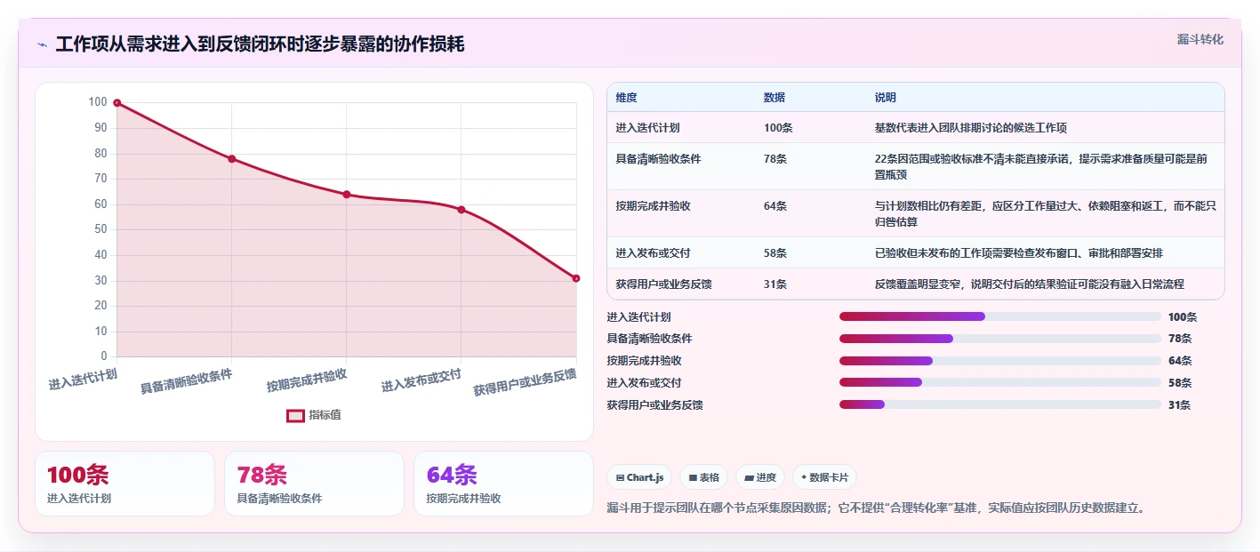Click the 说明 column header
1260x552 pixels.
pos(886,98)
